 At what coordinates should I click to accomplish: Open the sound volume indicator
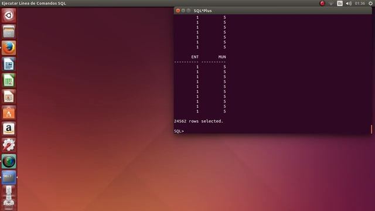pos(349,4)
